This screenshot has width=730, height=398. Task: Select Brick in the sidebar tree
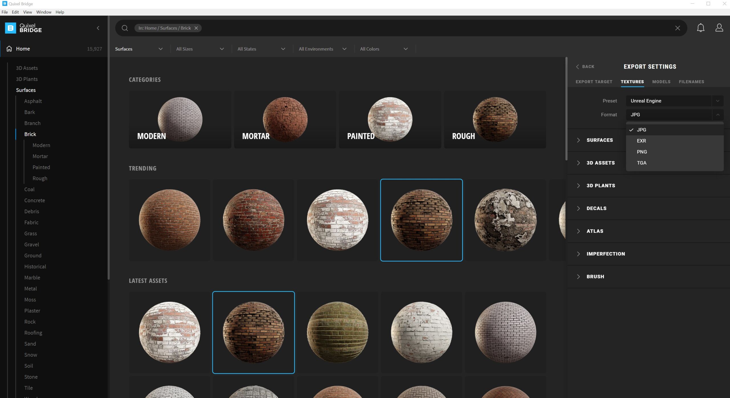pyautogui.click(x=30, y=134)
